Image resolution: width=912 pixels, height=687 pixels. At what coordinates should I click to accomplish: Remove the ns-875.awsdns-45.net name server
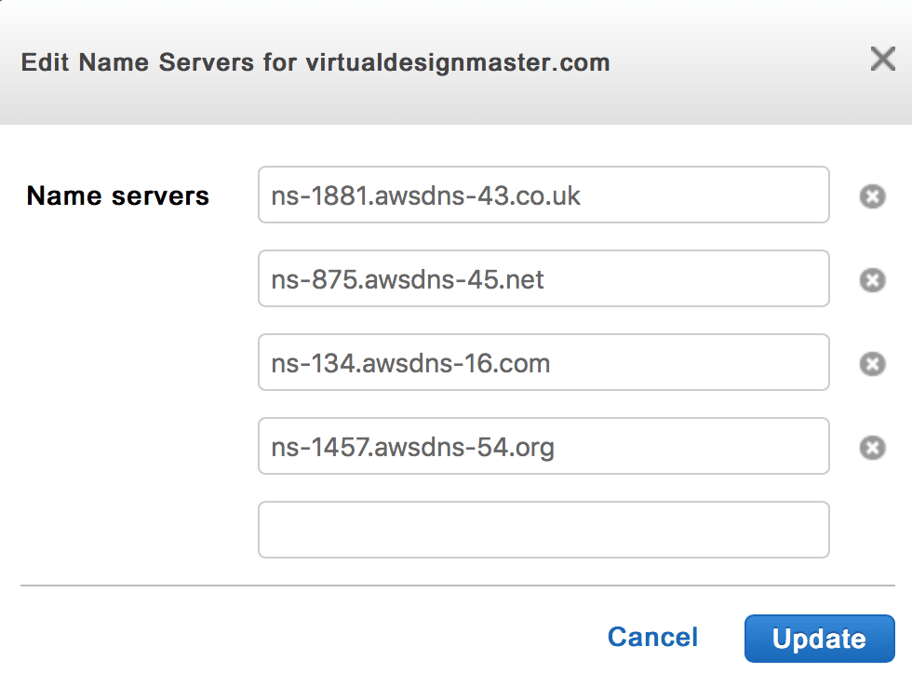tap(872, 280)
